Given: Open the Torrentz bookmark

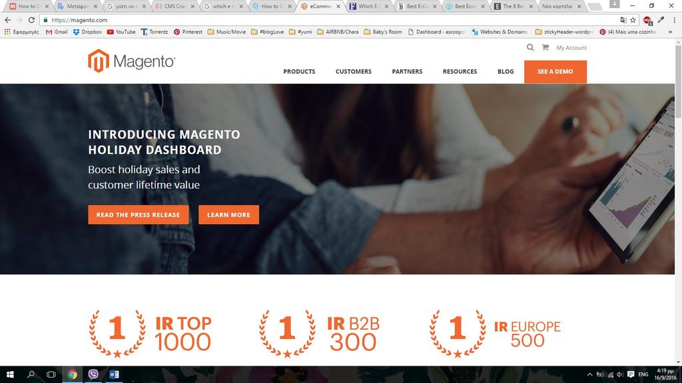Looking at the screenshot, I should (155, 32).
